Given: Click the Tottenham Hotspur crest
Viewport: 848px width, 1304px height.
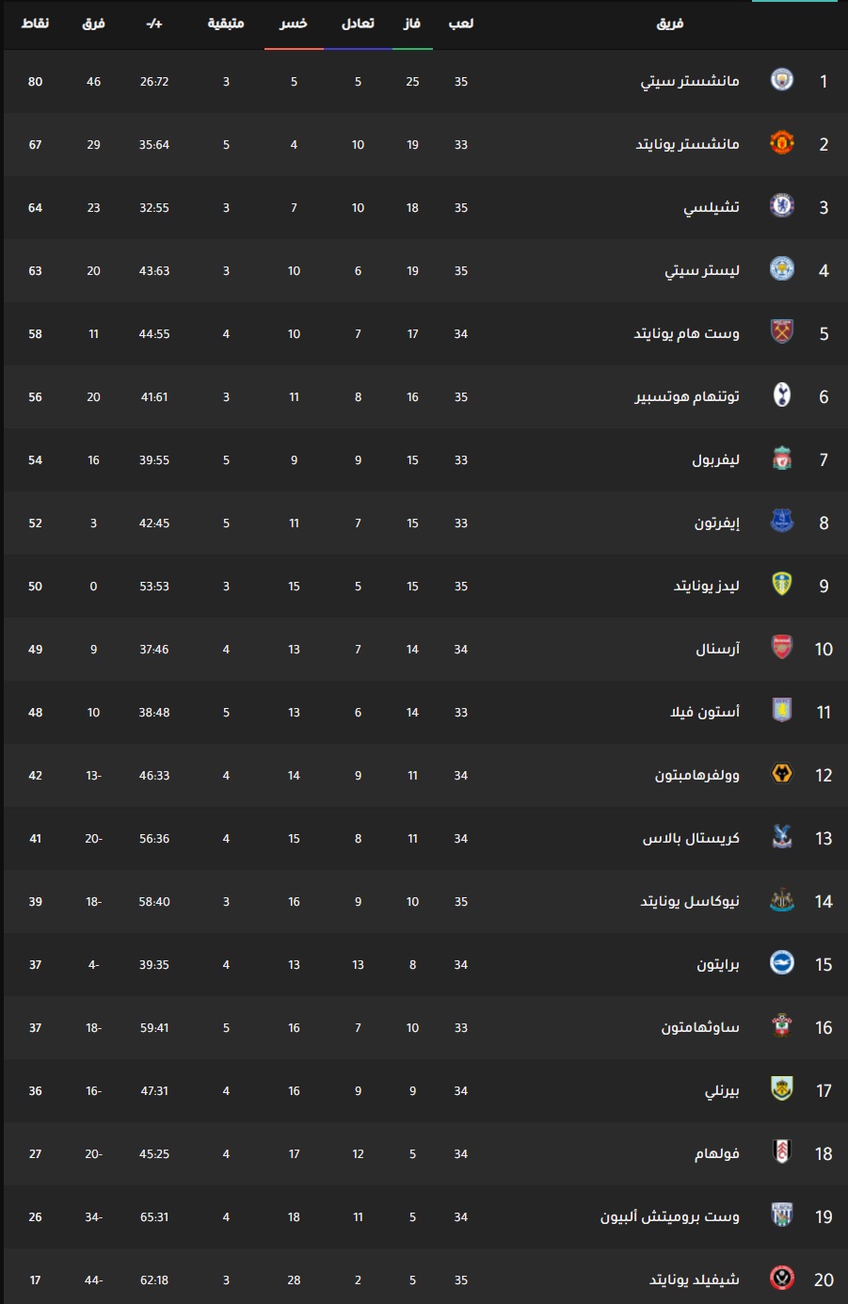Looking at the screenshot, I should coord(782,395).
